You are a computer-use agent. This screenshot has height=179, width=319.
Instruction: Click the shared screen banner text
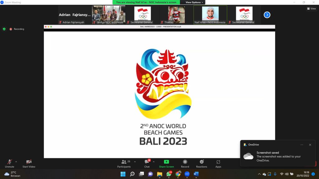tap(146, 2)
